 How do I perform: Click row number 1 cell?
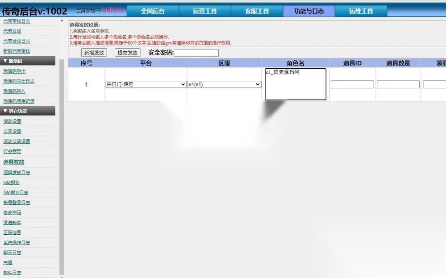coord(87,84)
